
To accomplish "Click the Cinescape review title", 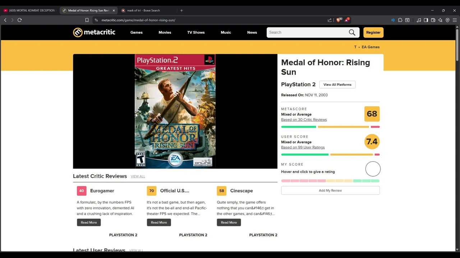I will tap(242, 191).
